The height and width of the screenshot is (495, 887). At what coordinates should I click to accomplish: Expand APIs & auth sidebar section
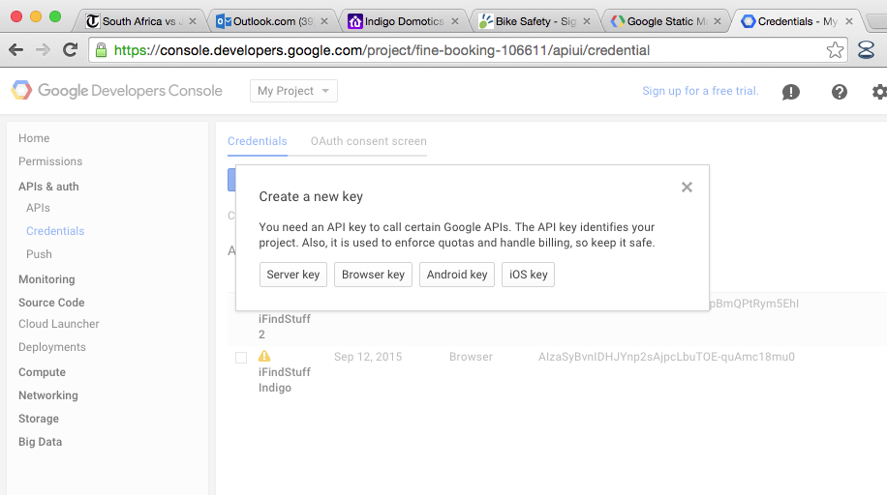point(48,187)
